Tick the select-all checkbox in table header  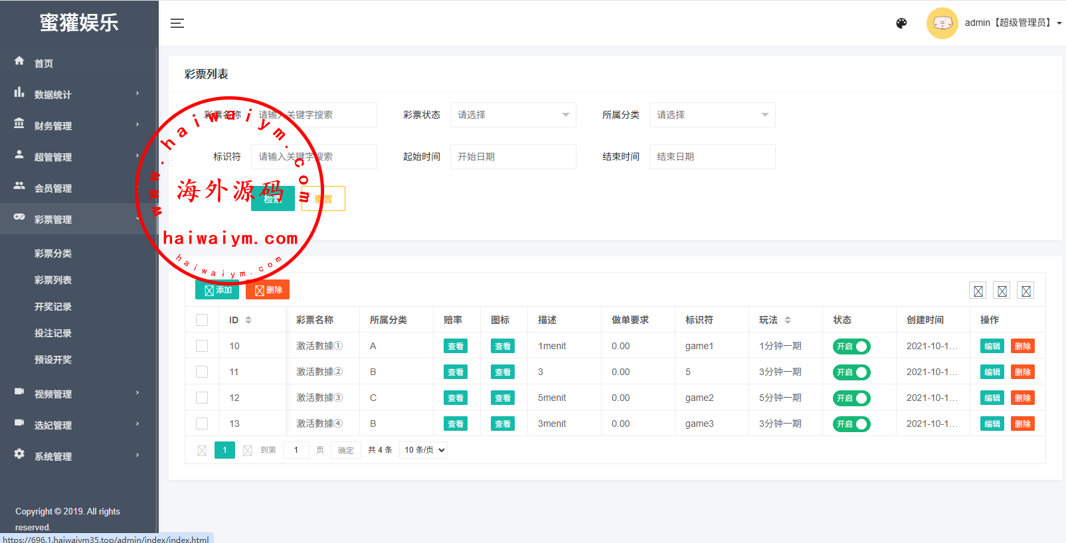202,320
